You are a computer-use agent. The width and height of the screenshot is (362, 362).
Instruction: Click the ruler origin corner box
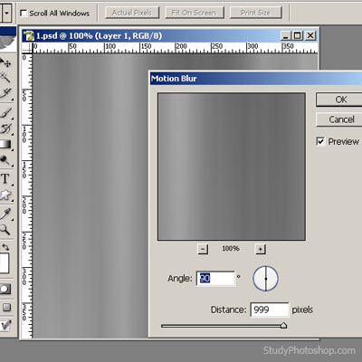pos(27,48)
